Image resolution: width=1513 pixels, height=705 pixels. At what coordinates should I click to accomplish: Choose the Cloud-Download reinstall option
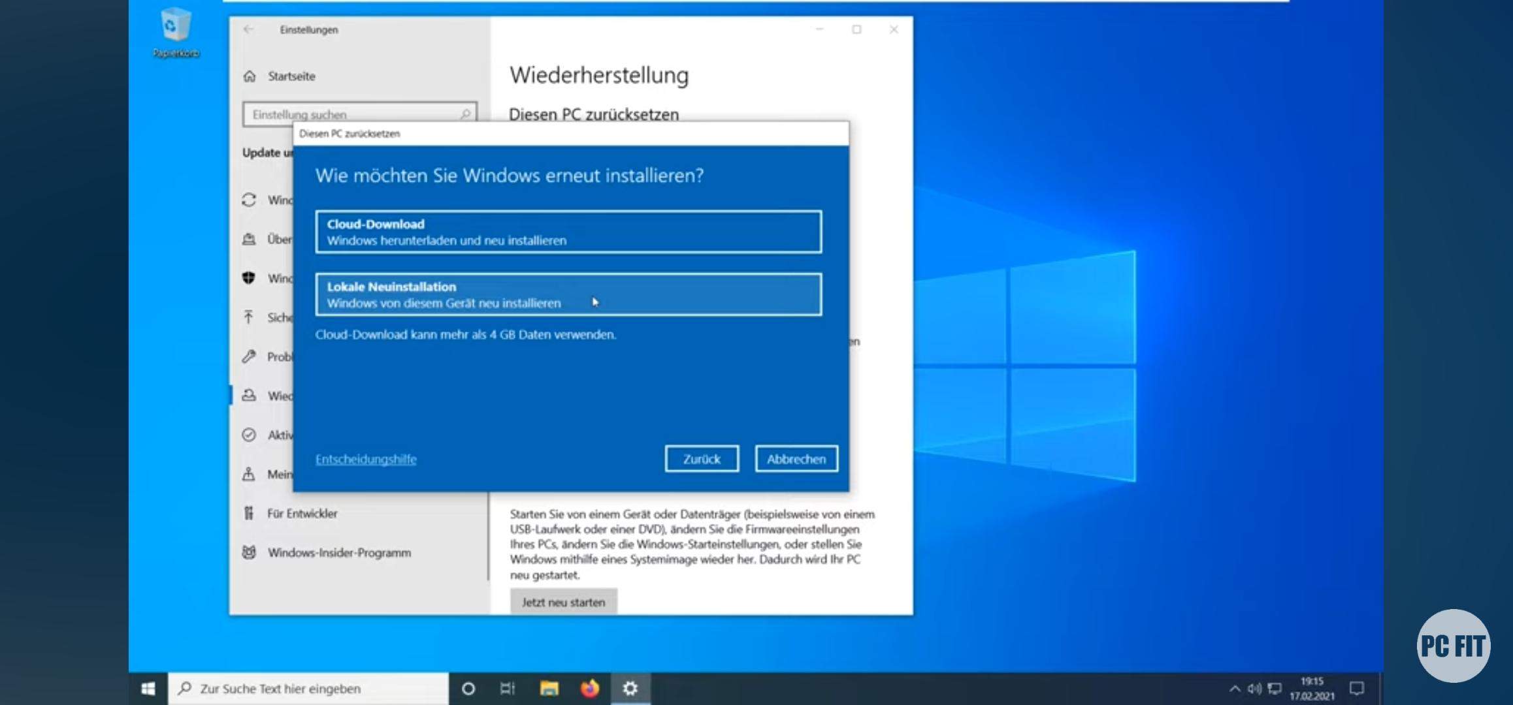click(568, 232)
